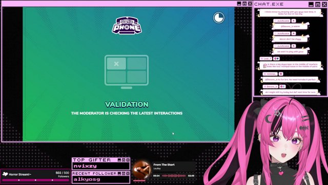Click the song waveform progress bar
Viewport: 328px width, 185px height.
174,176
